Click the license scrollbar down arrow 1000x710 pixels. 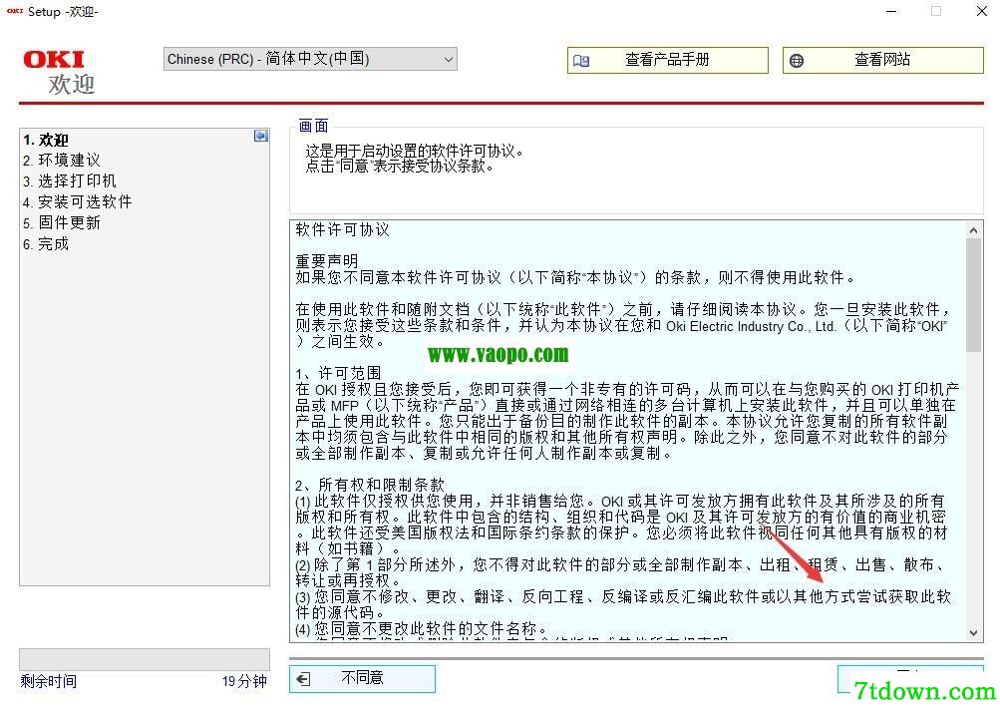point(973,633)
